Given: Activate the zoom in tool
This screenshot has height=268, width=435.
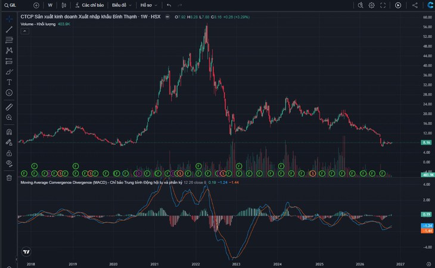Looking at the screenshot, I should [x=9, y=117].
